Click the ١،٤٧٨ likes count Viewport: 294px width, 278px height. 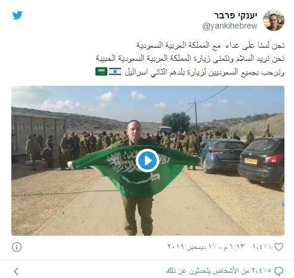[262, 246]
